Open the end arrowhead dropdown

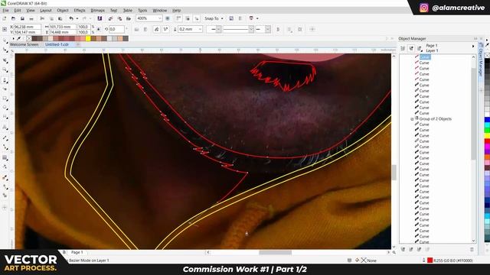[268, 29]
